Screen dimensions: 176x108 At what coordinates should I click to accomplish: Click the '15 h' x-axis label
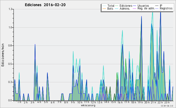(x=113, y=102)
